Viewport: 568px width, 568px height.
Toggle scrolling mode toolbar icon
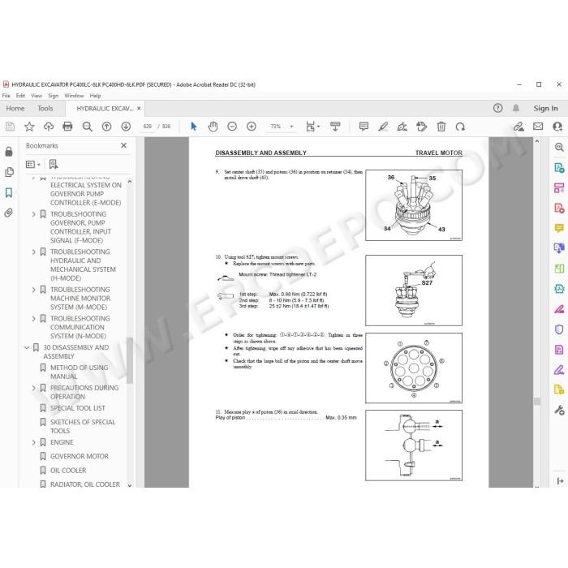coord(335,127)
